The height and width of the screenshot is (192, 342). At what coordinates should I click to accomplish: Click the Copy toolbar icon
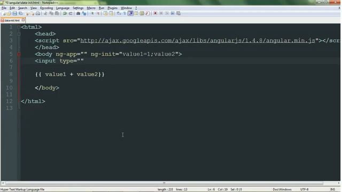[51, 13]
